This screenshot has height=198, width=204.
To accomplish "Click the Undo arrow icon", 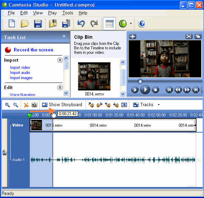I will (81, 23).
